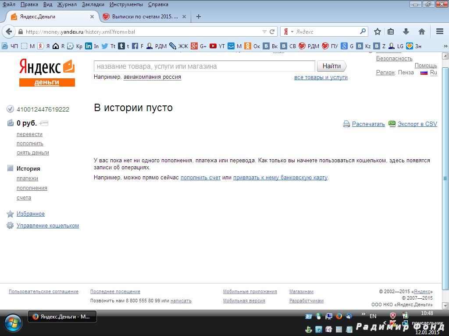Click the Найти search button

click(331, 66)
